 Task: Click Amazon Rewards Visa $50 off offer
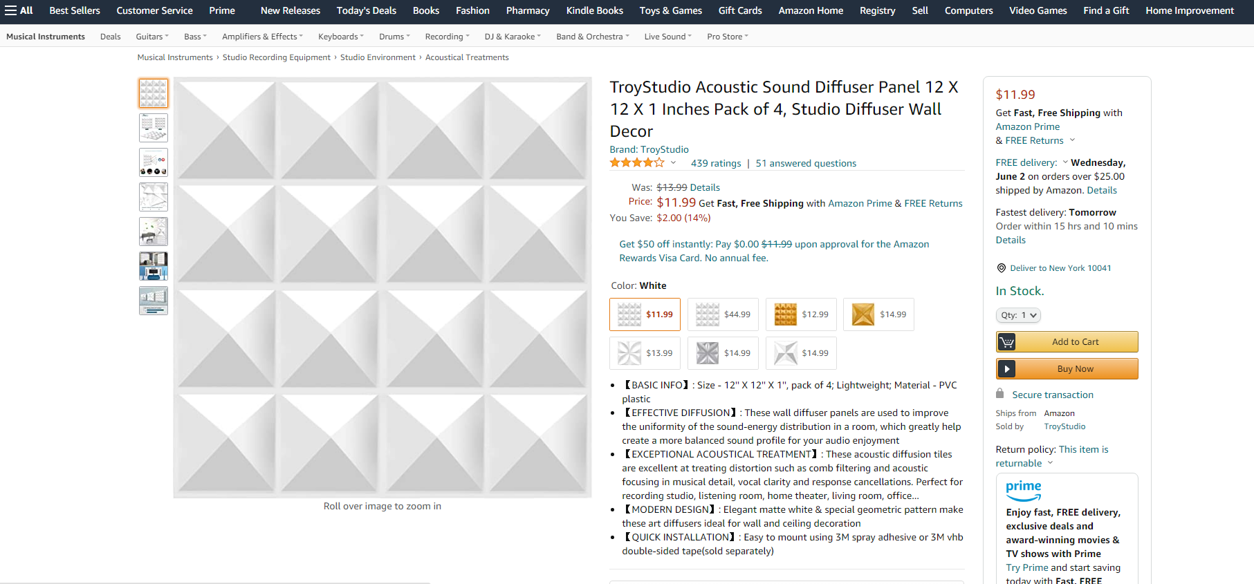pos(774,251)
